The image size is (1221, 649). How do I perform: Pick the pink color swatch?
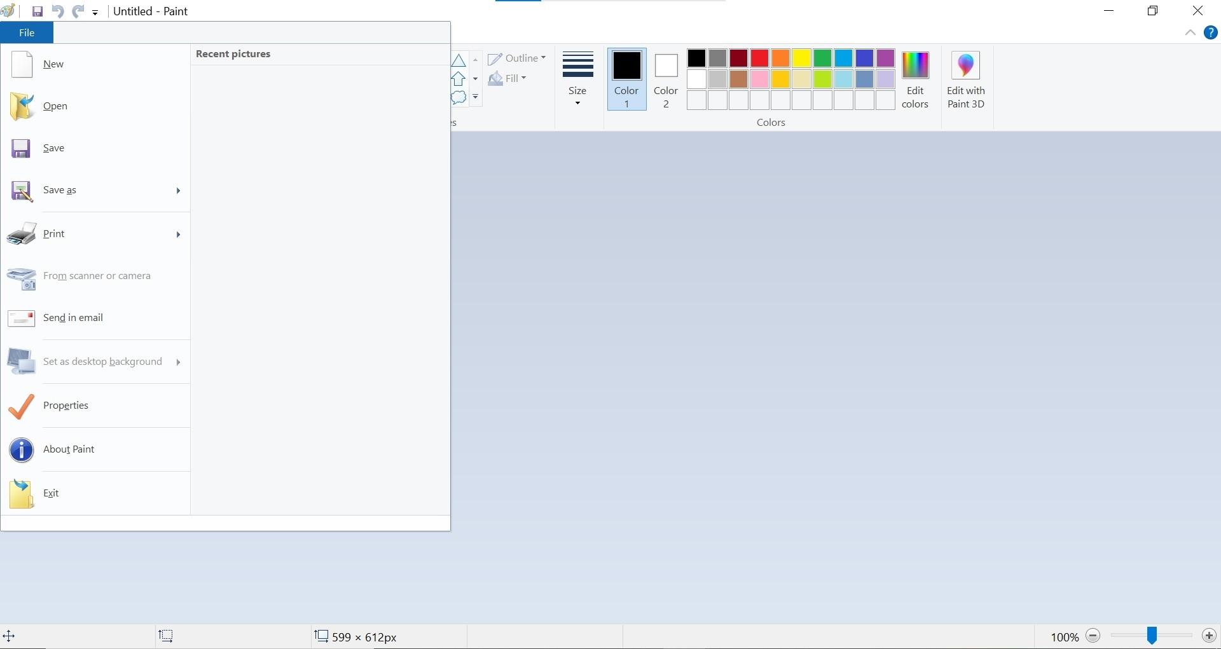click(x=759, y=79)
